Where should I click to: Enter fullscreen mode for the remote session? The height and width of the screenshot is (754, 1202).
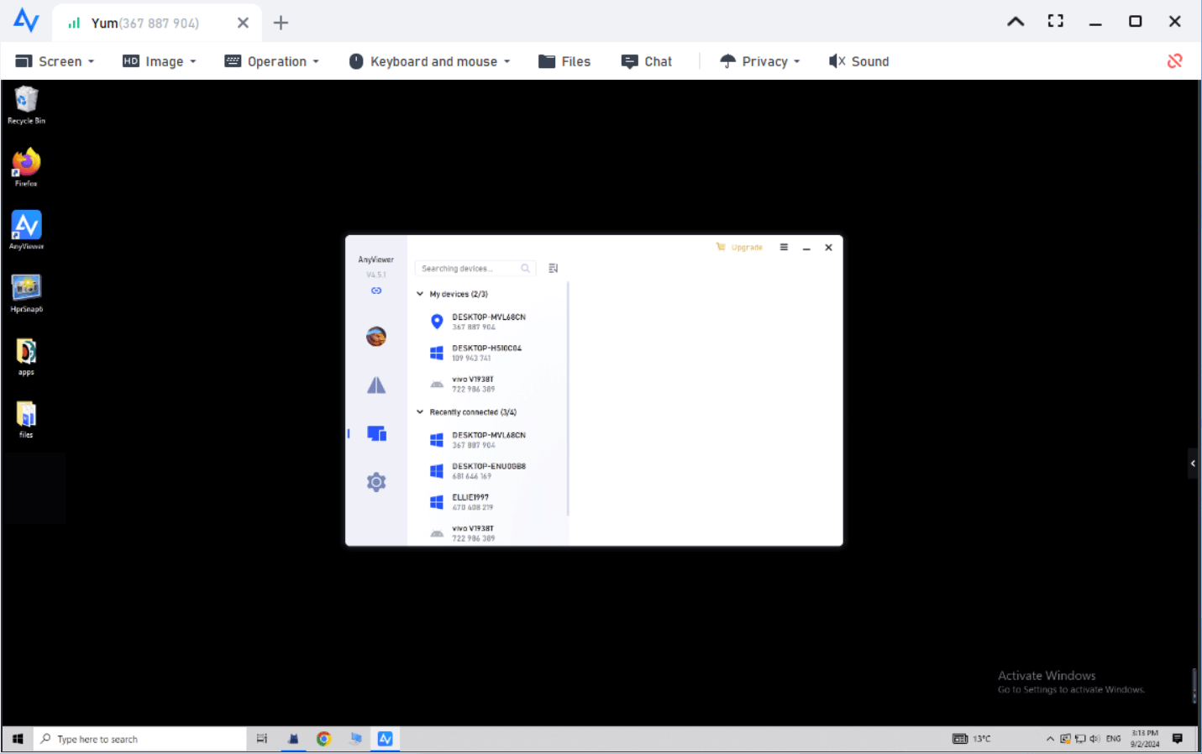[x=1055, y=22]
